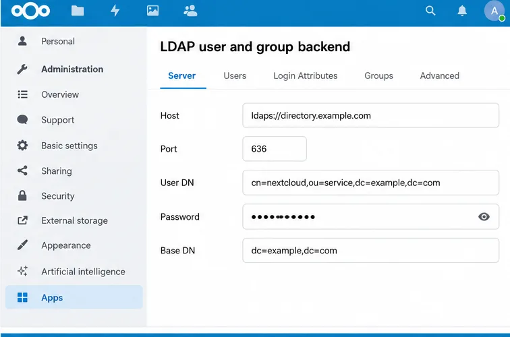The height and width of the screenshot is (337, 510).
Task: Click the Nextcloud logo
Action: coord(30,11)
